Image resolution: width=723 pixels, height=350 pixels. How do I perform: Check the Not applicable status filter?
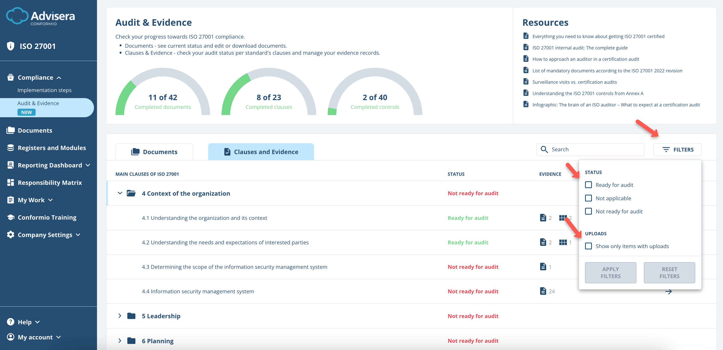tap(589, 198)
